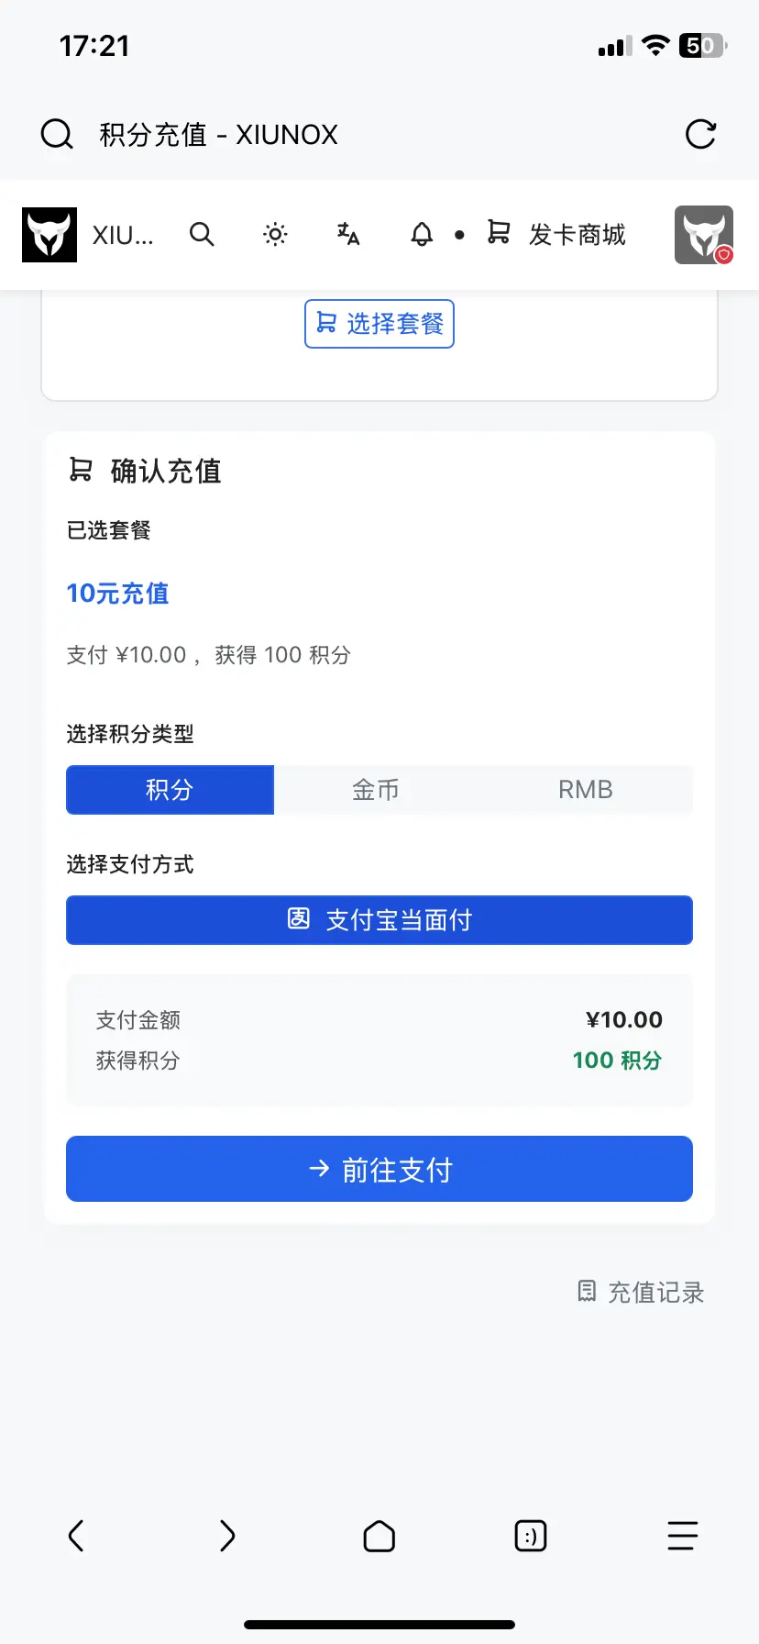Open site search from header magnifier

pos(202,235)
